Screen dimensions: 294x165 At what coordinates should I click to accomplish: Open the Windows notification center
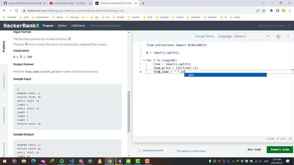[288, 161]
